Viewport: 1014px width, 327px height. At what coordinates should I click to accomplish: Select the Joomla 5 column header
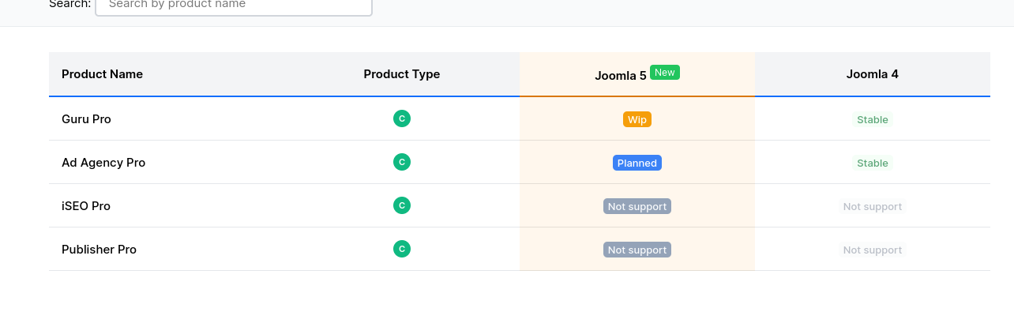pos(621,75)
